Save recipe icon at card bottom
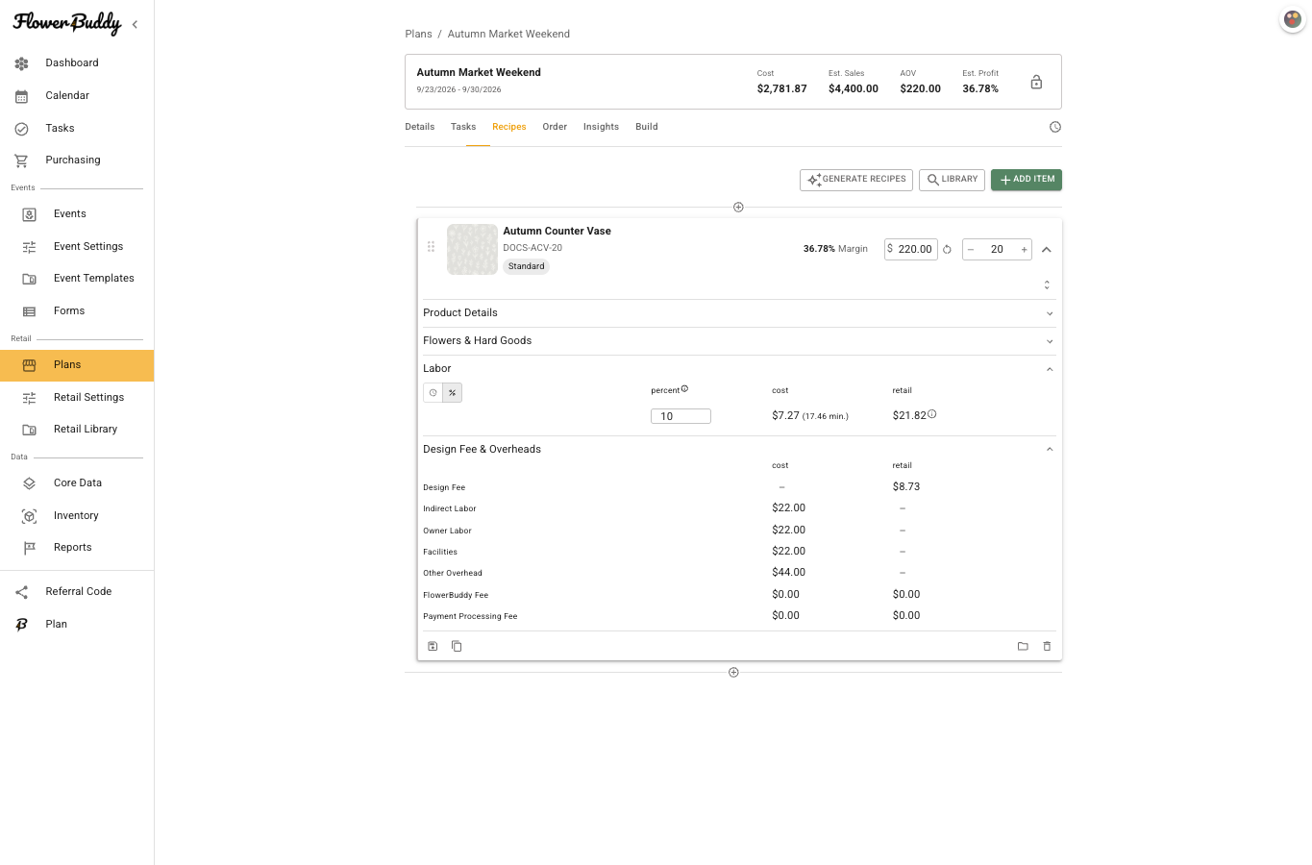The height and width of the screenshot is (865, 1312). coord(433,646)
